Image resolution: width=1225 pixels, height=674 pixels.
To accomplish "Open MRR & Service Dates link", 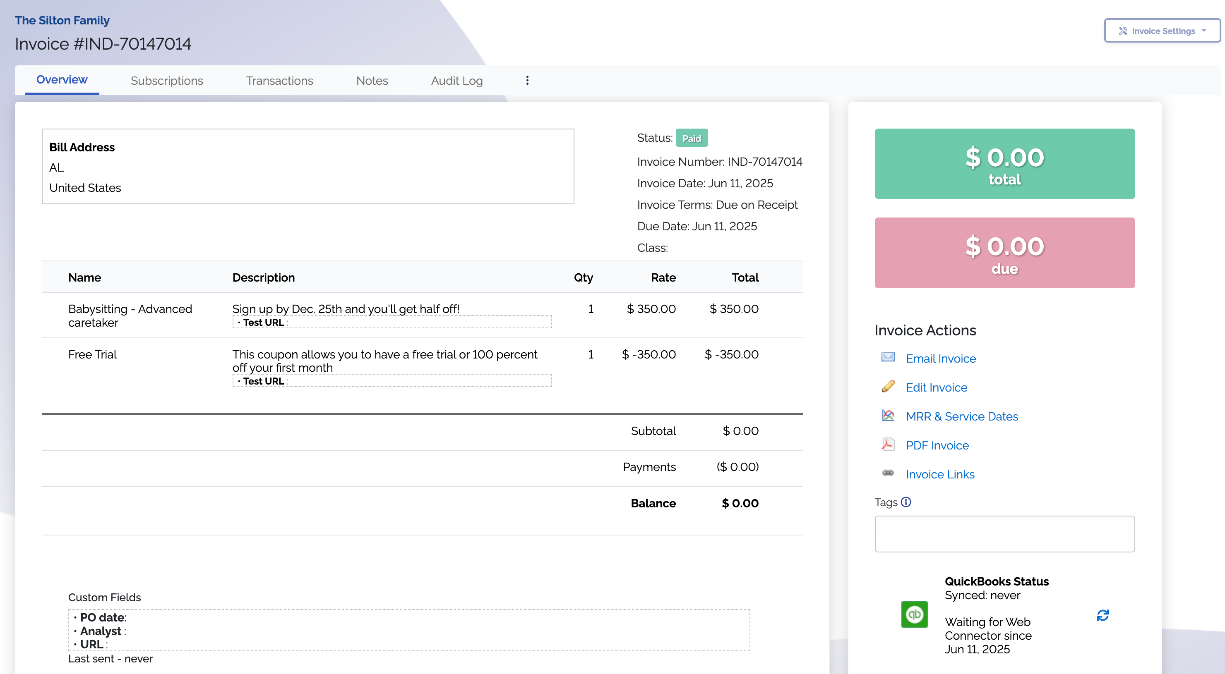I will 961,416.
